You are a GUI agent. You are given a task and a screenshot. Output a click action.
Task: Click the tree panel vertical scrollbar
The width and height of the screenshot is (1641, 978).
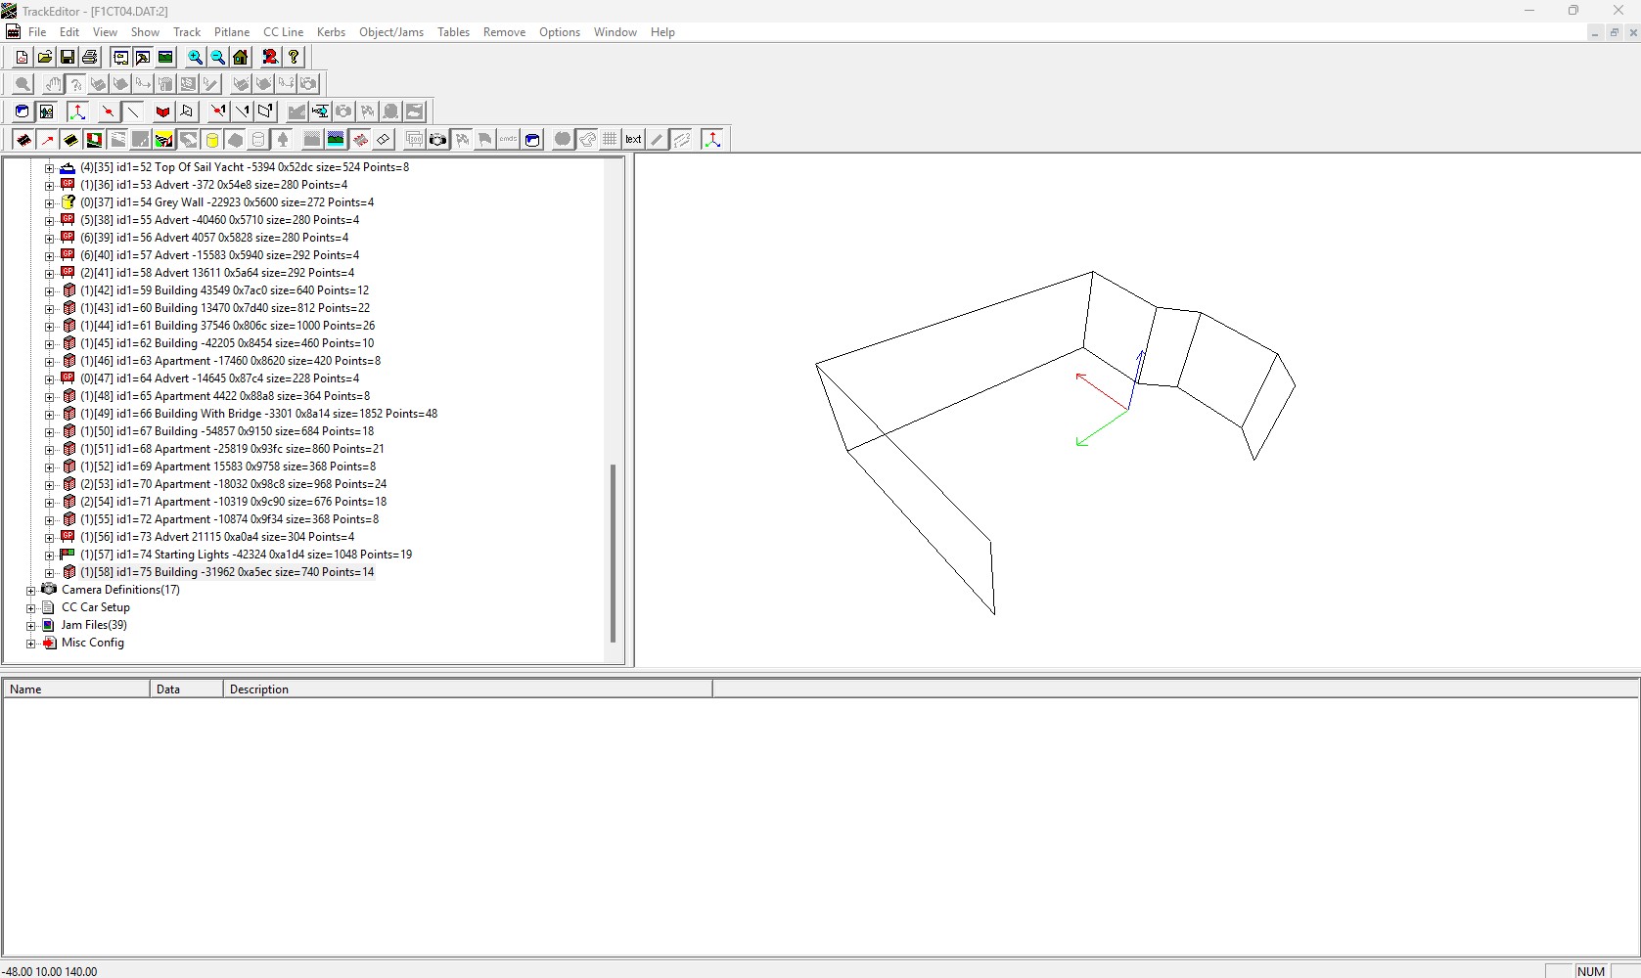(x=614, y=553)
